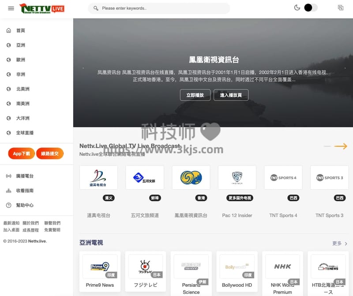Click the orange next arrow in carousel
The width and height of the screenshot is (353, 296).
341,146
